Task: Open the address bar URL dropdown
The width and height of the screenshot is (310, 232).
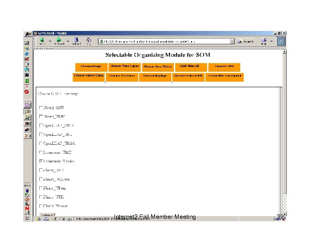Action: point(232,41)
